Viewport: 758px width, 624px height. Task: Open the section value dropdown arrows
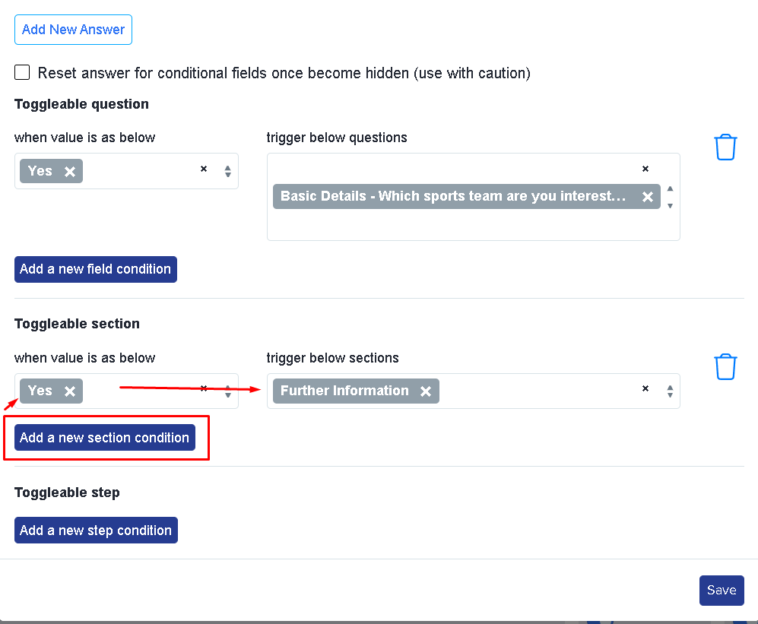pyautogui.click(x=227, y=391)
